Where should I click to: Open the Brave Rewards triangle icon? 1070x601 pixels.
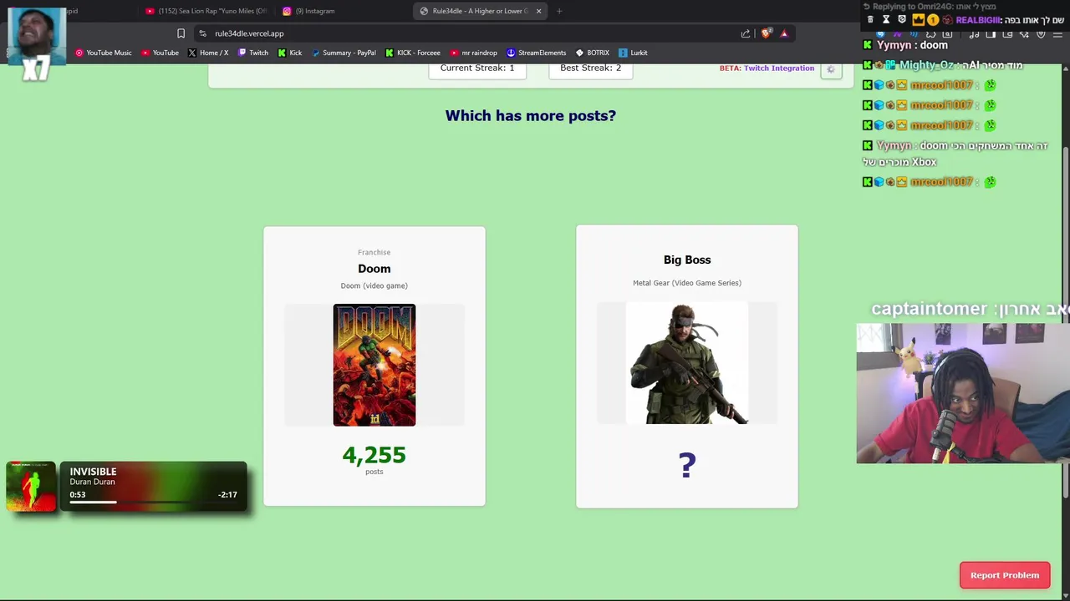[784, 33]
